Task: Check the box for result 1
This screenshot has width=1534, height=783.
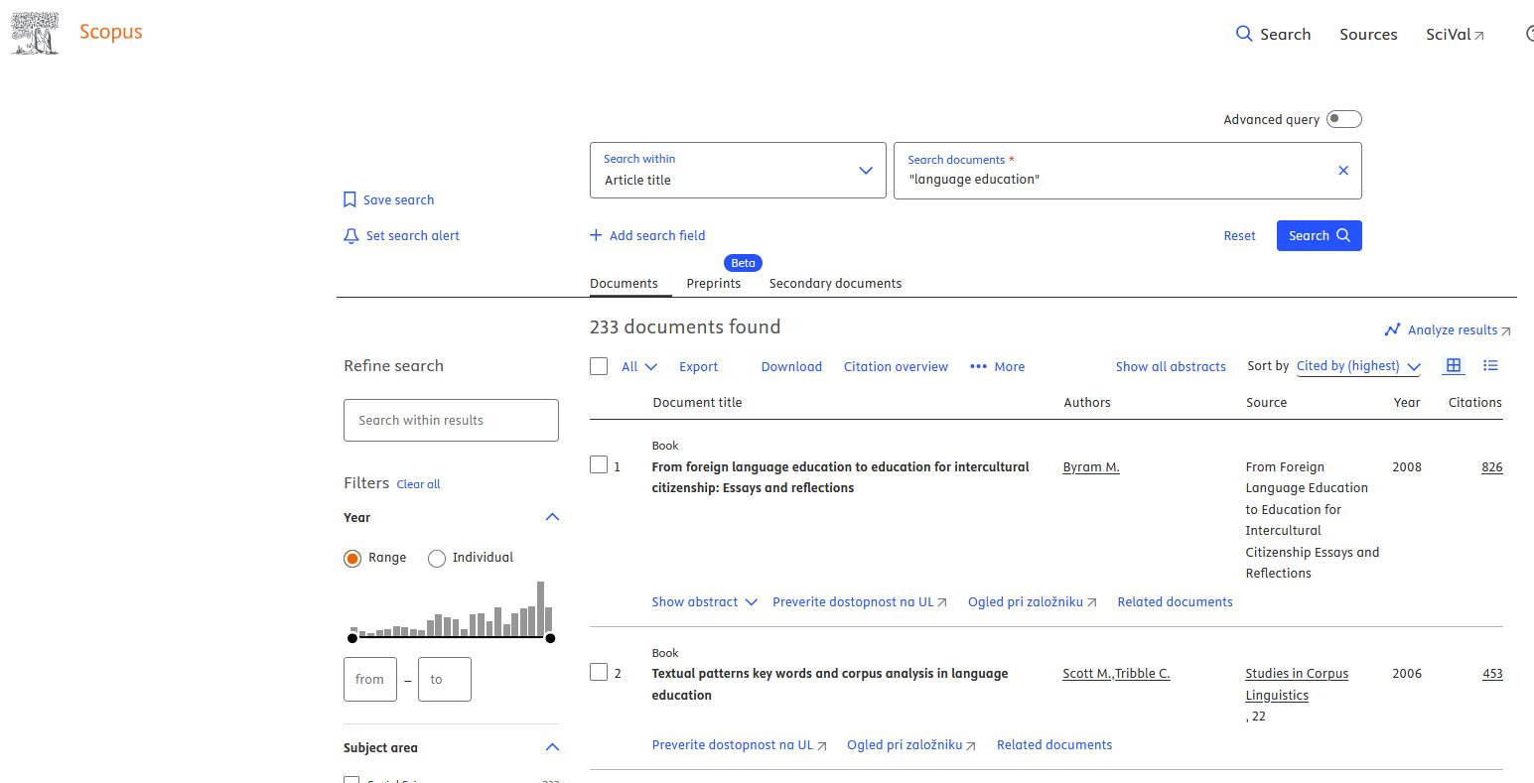Action: pos(599,464)
